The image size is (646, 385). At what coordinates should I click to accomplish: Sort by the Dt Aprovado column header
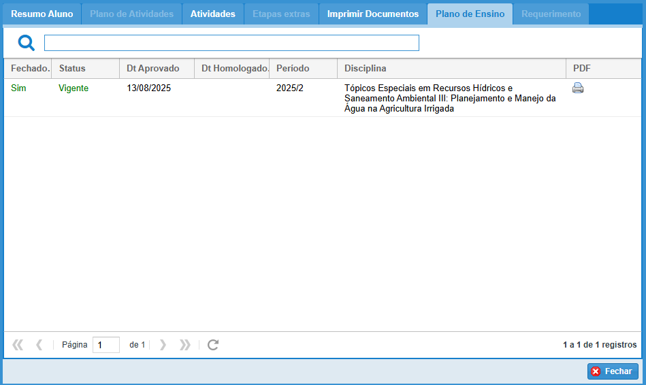153,69
